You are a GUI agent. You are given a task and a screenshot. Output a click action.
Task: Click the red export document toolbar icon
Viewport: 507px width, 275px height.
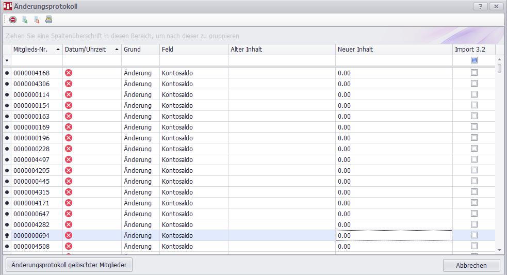click(37, 20)
